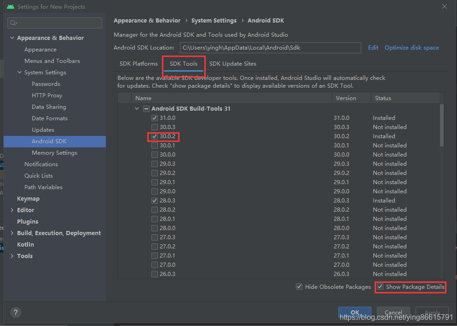Toggle the 31.0.0 build-tools checkbox
Image resolution: width=457 pixels, height=326 pixels.
[155, 118]
